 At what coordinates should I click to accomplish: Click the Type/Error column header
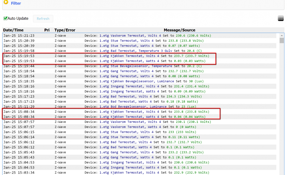pos(65,30)
